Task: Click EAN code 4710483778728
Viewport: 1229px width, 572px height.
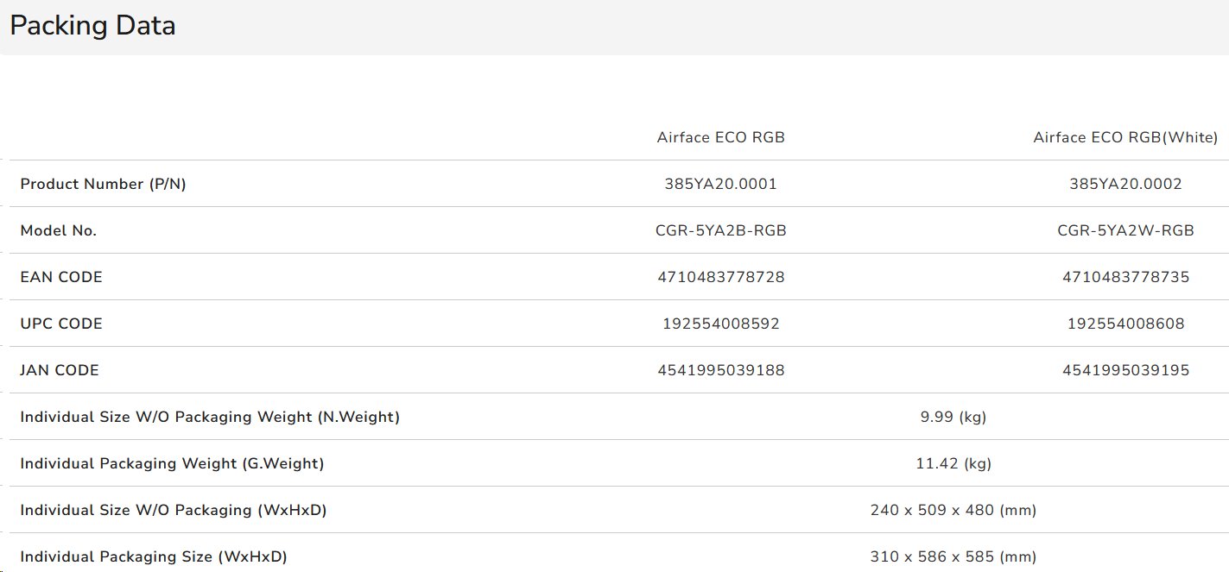Action: pos(720,277)
